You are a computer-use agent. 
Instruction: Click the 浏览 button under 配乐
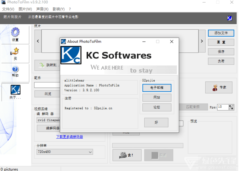coord(47,94)
